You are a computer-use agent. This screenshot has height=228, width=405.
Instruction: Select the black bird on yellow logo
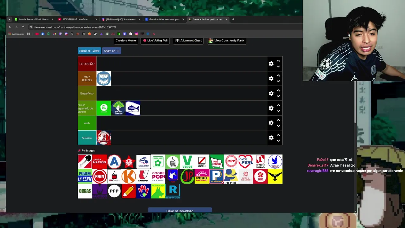click(275, 176)
